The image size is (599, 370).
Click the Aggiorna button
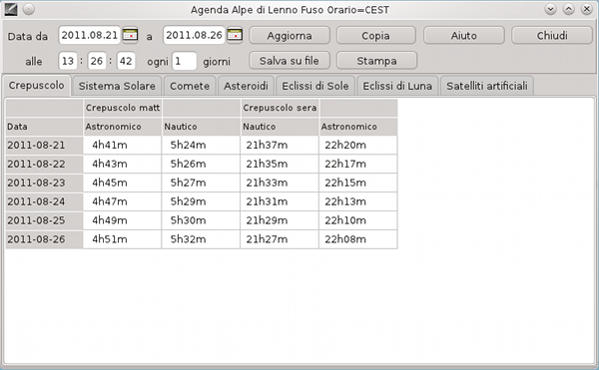[290, 36]
